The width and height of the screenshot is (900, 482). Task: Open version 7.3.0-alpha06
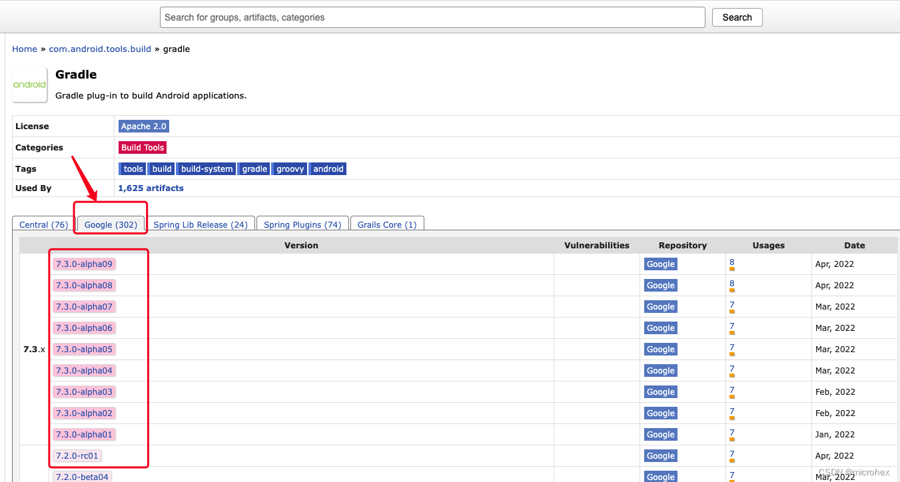[x=85, y=328]
